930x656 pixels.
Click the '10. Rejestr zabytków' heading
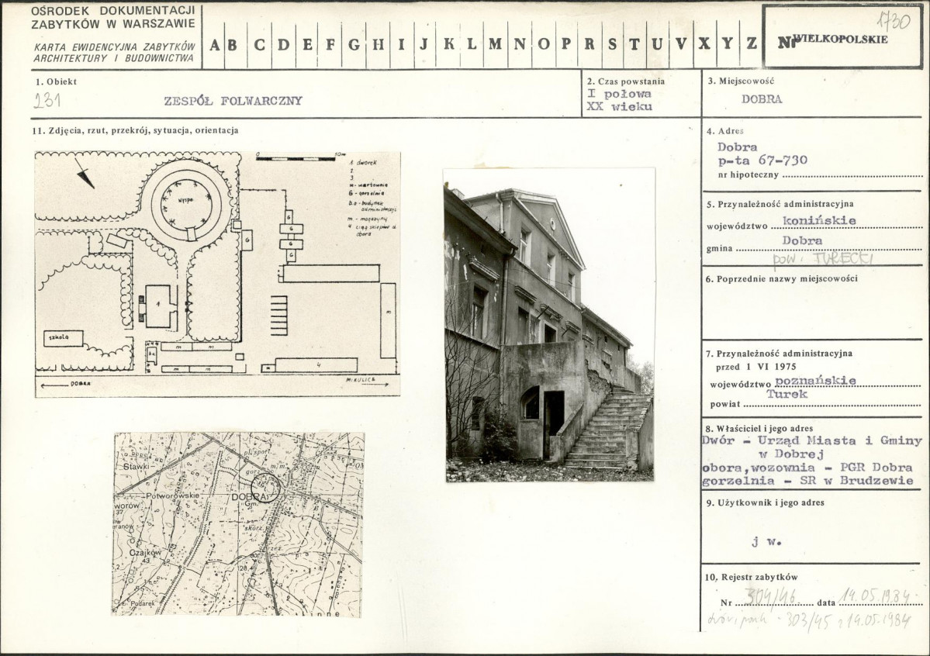752,577
